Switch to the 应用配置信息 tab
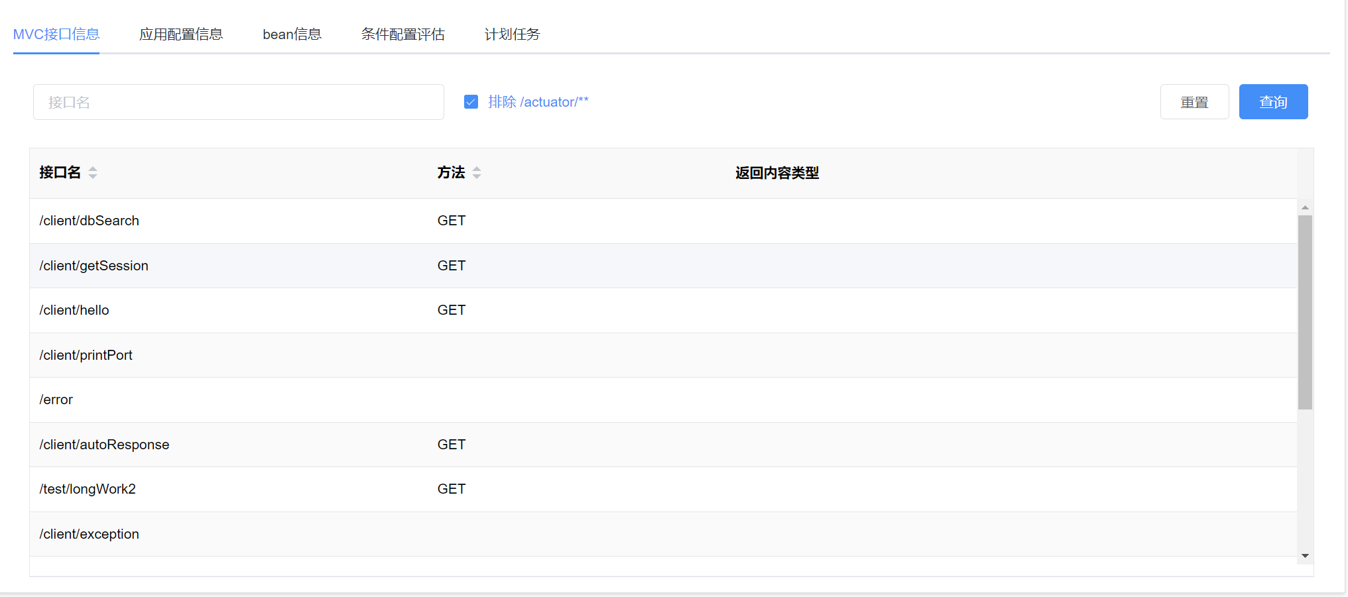The height and width of the screenshot is (597, 1348). 181,34
